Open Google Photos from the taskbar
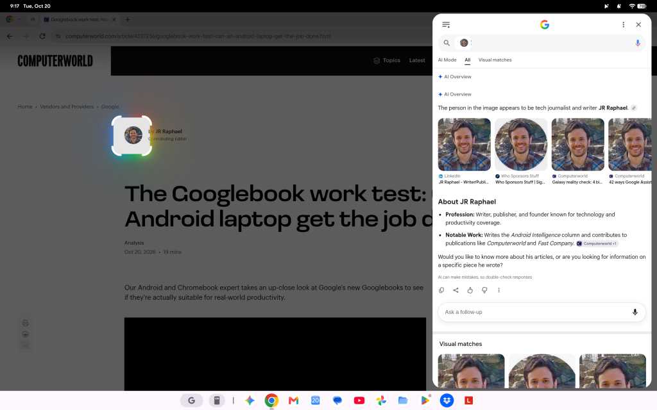 pyautogui.click(x=381, y=400)
